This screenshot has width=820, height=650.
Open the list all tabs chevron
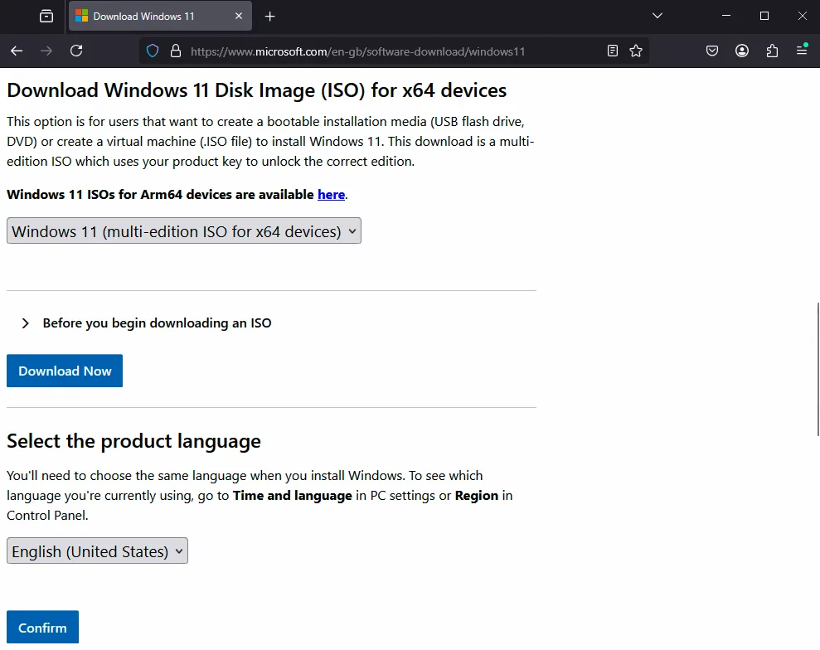657,16
